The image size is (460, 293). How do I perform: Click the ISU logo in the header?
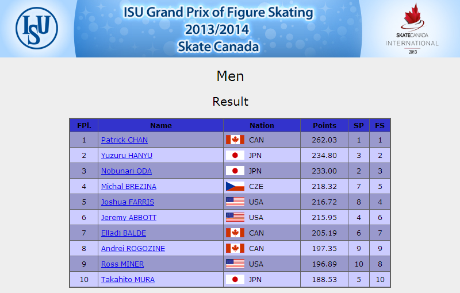pyautogui.click(x=37, y=28)
